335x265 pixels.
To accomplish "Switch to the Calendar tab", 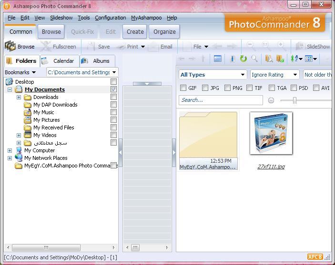I will [60, 61].
